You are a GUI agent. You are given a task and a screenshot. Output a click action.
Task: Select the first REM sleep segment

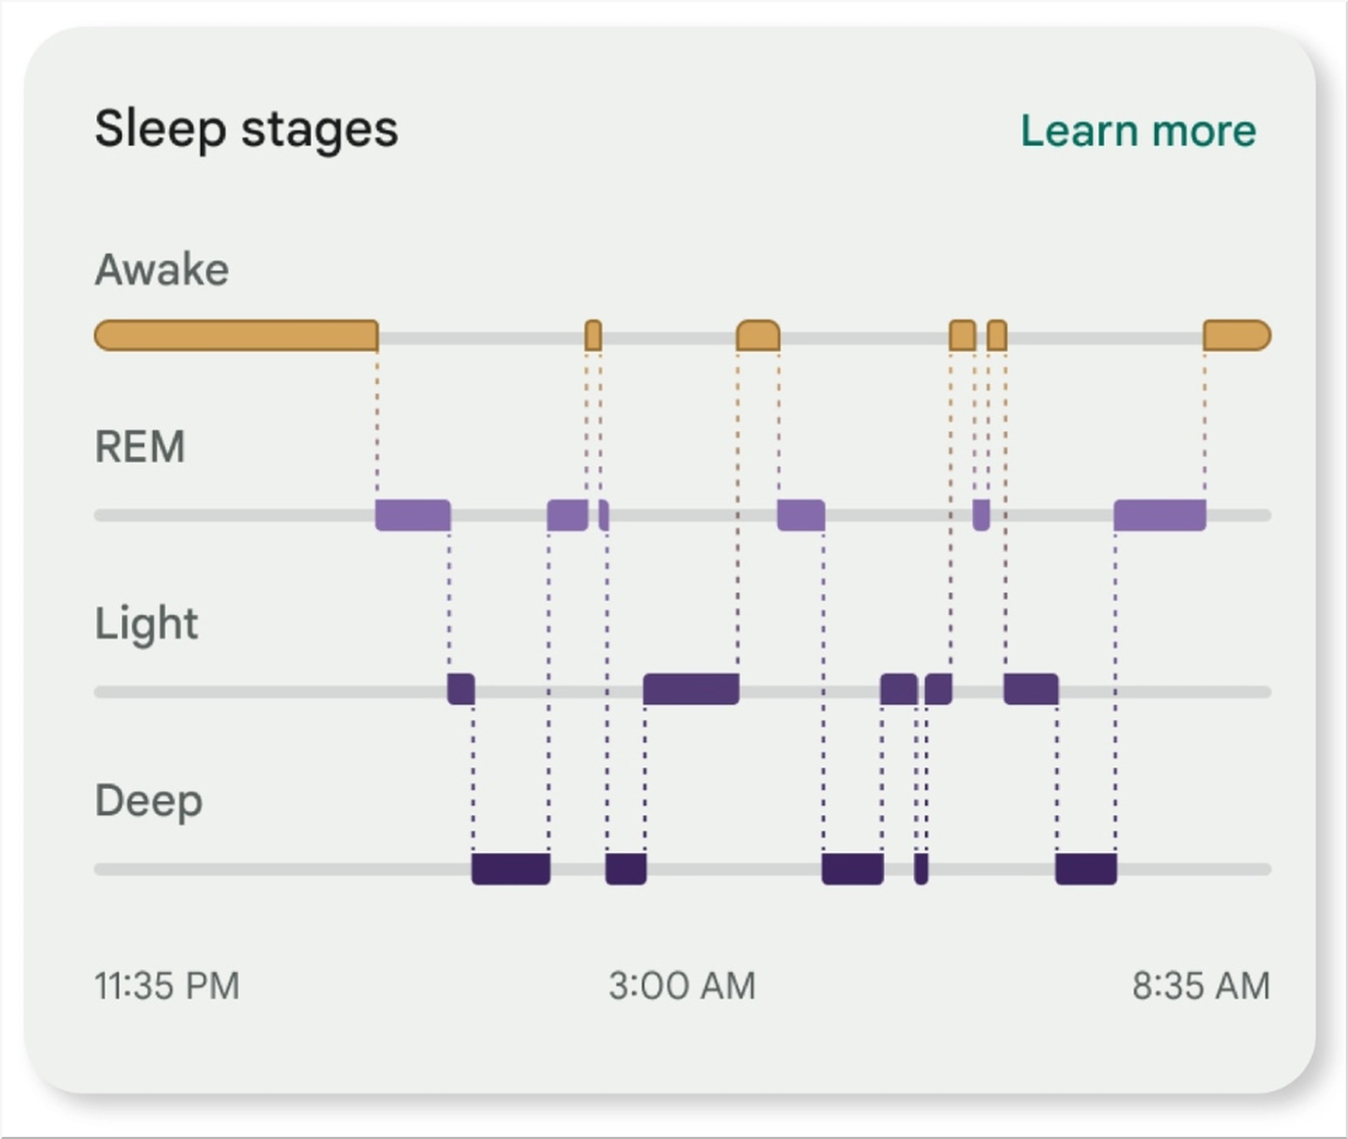coord(412,515)
